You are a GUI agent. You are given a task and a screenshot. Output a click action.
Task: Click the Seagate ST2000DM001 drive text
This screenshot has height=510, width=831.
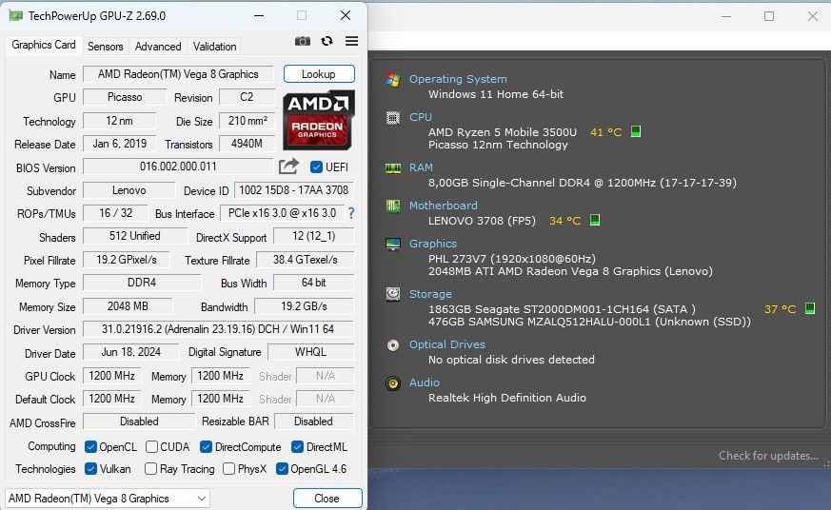[x=562, y=308]
